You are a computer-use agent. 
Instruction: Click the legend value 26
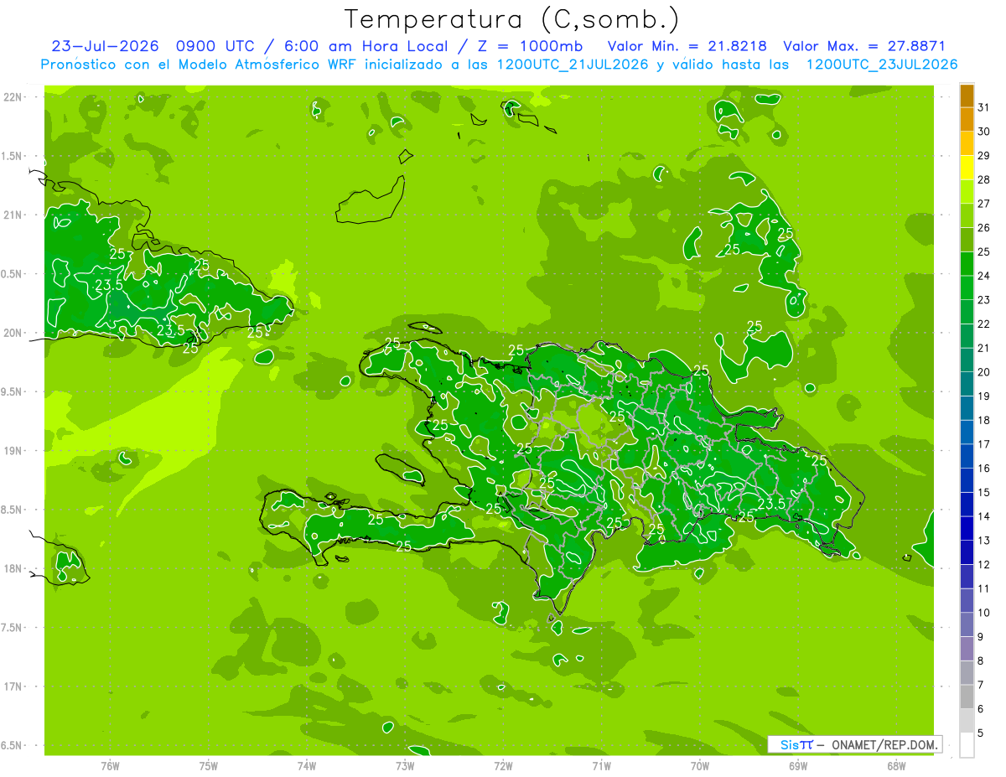[x=983, y=228]
